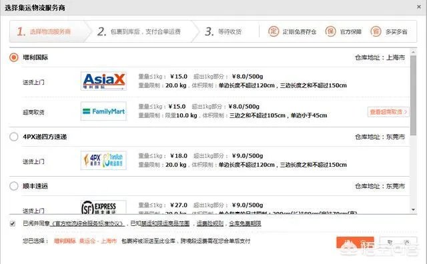
Task: Click step 3 等待收货
Action: (224, 31)
